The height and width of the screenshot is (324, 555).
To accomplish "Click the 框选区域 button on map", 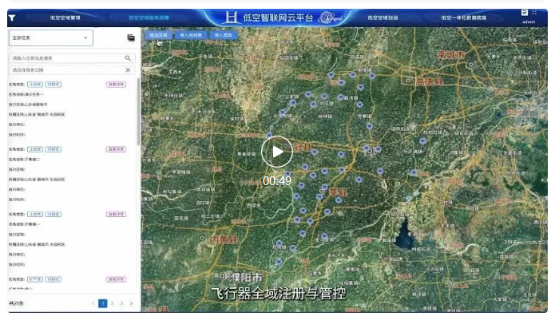I will pyautogui.click(x=158, y=35).
